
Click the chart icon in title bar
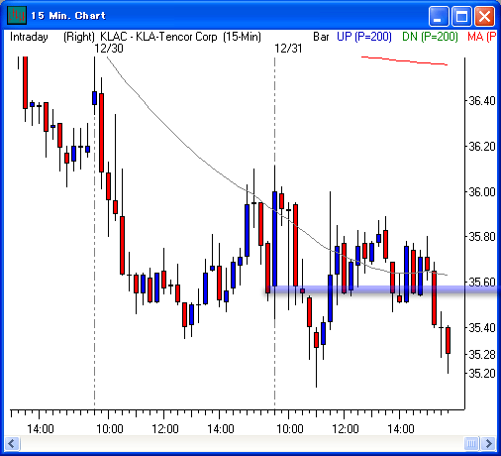pos(17,15)
